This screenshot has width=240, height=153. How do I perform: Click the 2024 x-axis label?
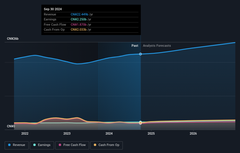click(109, 133)
